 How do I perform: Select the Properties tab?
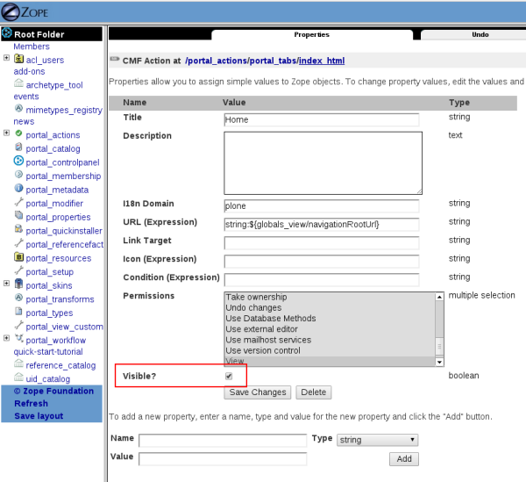click(x=311, y=35)
